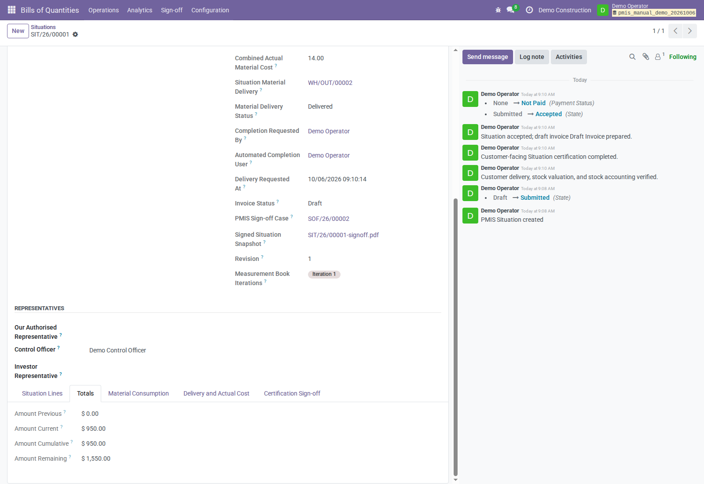The width and height of the screenshot is (704, 484).
Task: Show followers list icon
Action: pos(659,56)
